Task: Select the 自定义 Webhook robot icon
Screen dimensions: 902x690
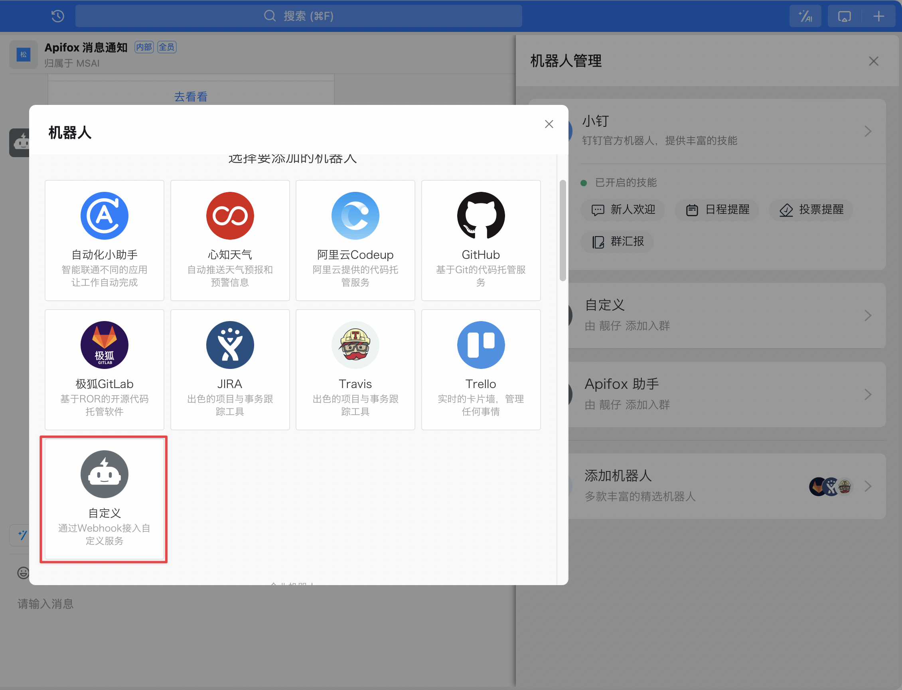Action: pyautogui.click(x=105, y=474)
